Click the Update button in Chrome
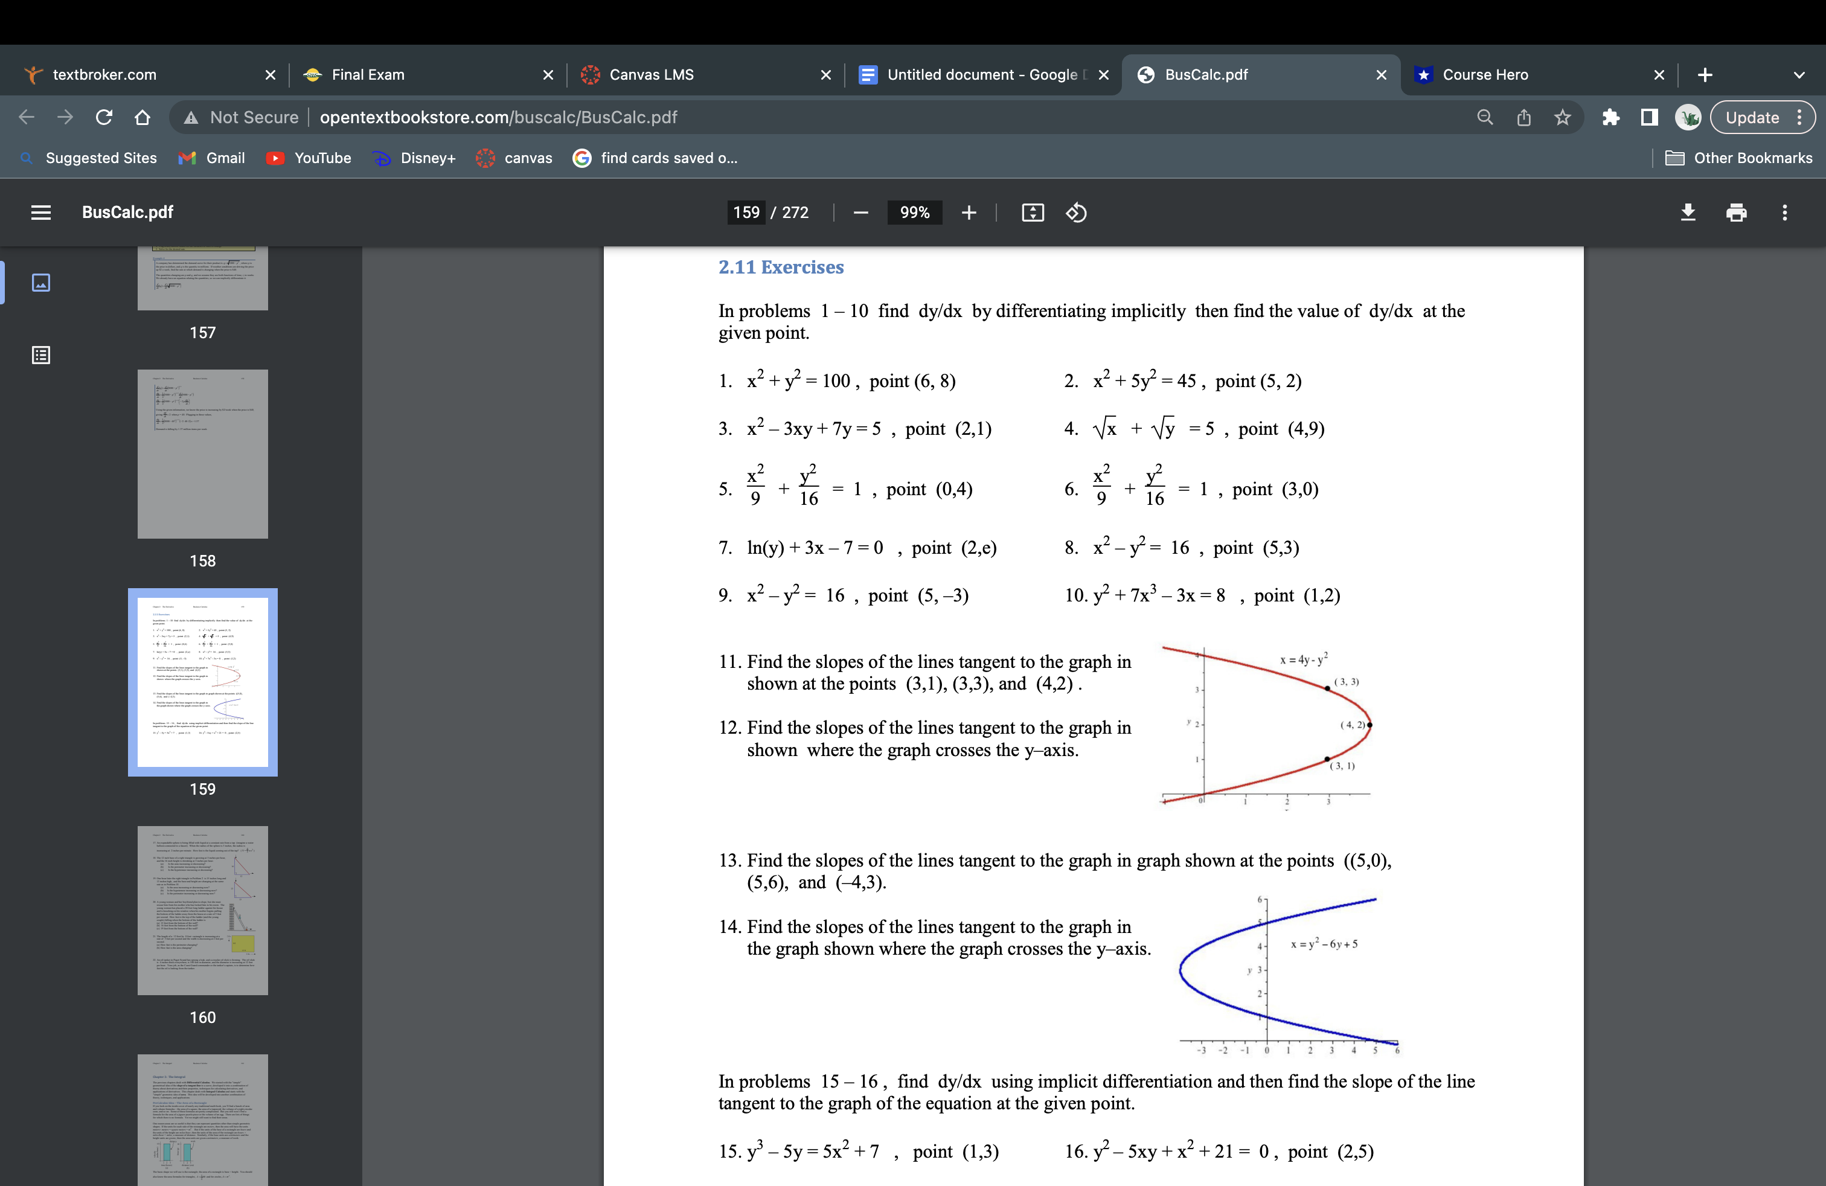The height and width of the screenshot is (1186, 1826). (1754, 117)
